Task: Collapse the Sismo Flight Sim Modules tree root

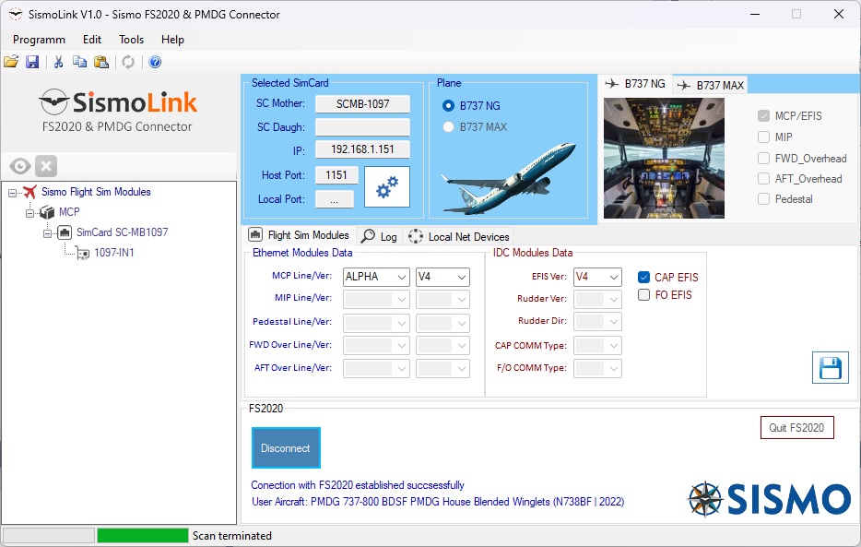Action: tap(12, 193)
